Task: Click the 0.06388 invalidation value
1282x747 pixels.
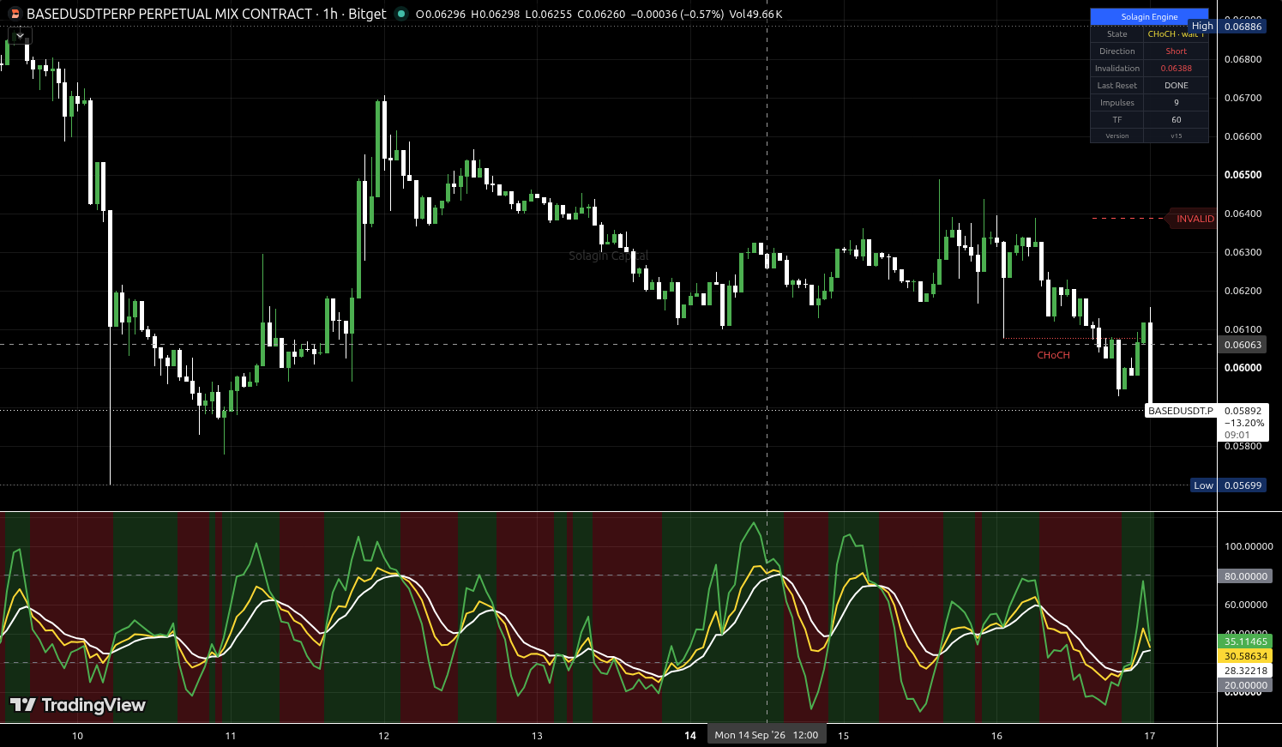Action: pyautogui.click(x=1176, y=69)
